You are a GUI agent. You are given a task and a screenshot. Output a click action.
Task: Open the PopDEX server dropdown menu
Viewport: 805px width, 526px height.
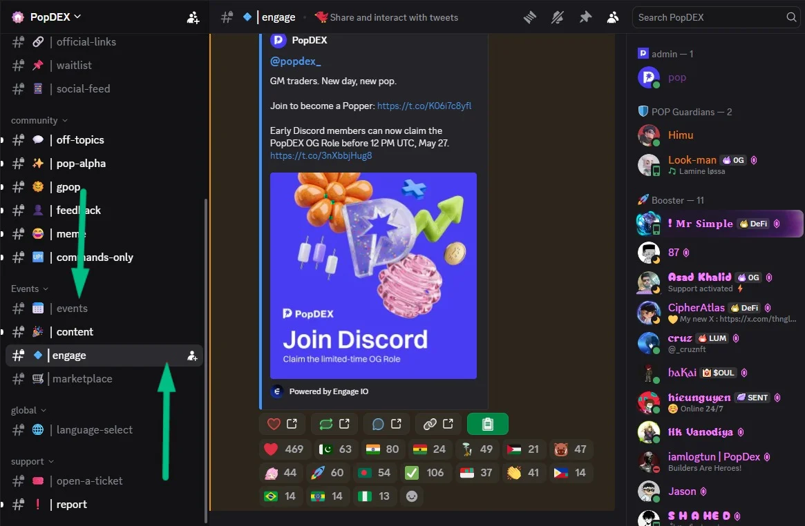(55, 17)
